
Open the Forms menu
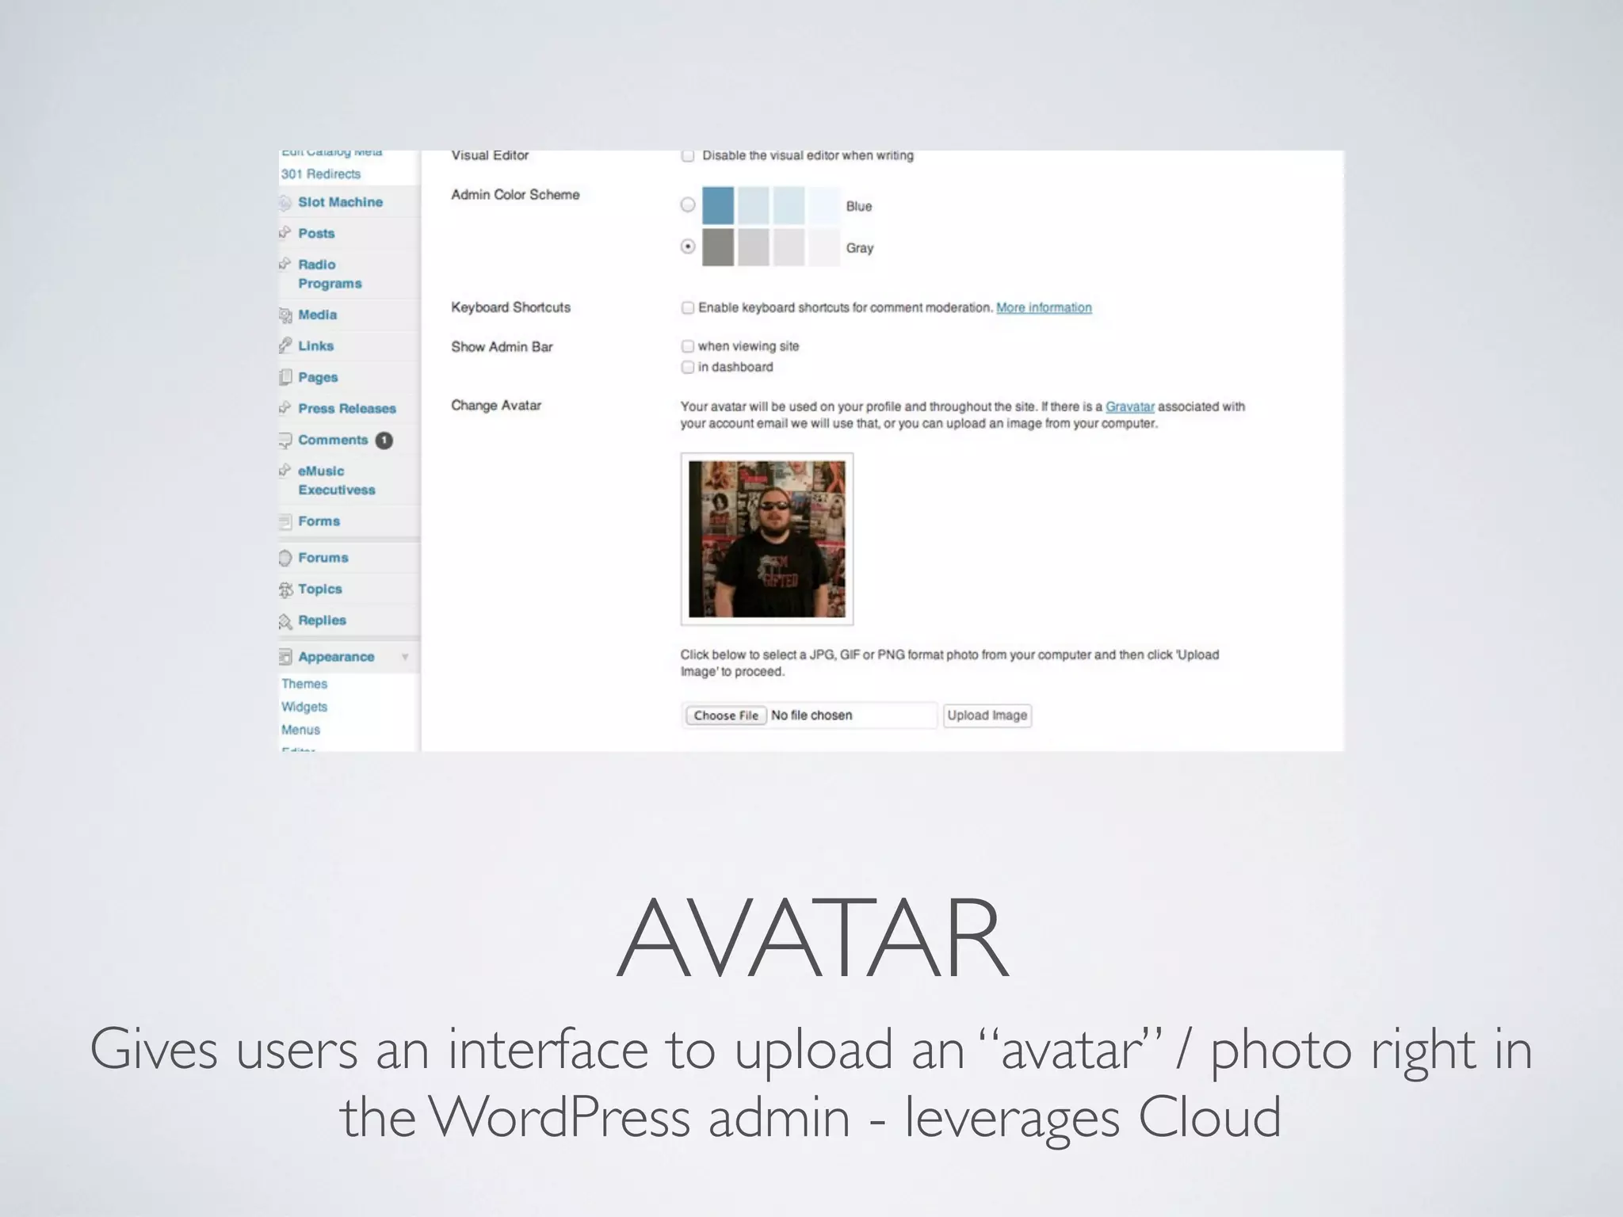(319, 521)
